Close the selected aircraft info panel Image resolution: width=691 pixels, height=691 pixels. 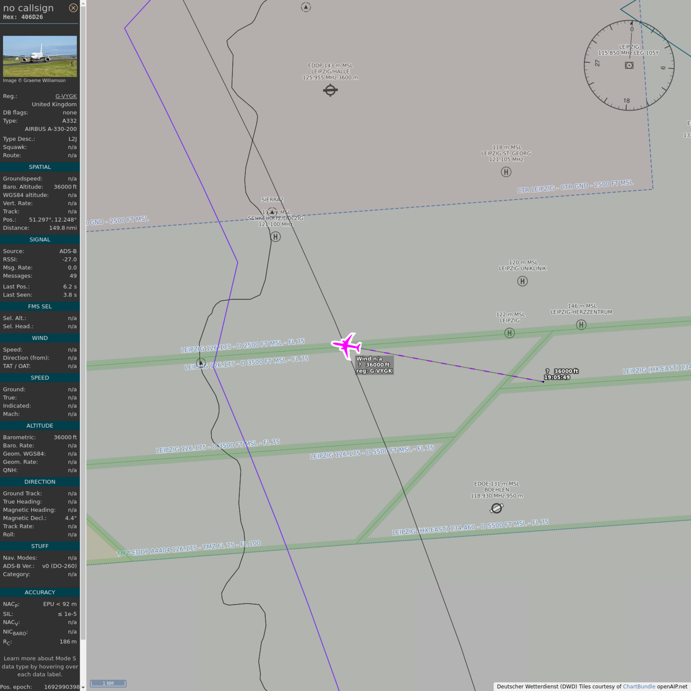(x=73, y=8)
